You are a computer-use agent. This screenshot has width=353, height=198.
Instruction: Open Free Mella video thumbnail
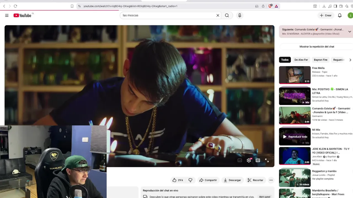[x=295, y=75]
